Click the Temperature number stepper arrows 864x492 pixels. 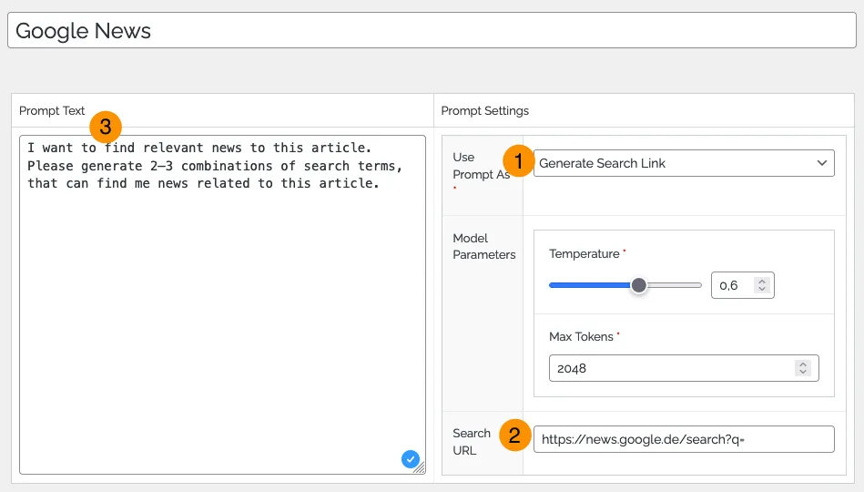[762, 285]
